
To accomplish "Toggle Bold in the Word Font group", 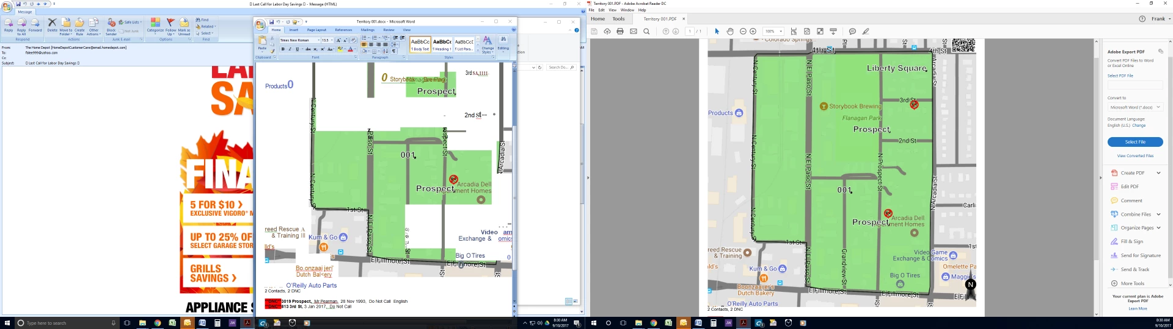I will tap(283, 49).
